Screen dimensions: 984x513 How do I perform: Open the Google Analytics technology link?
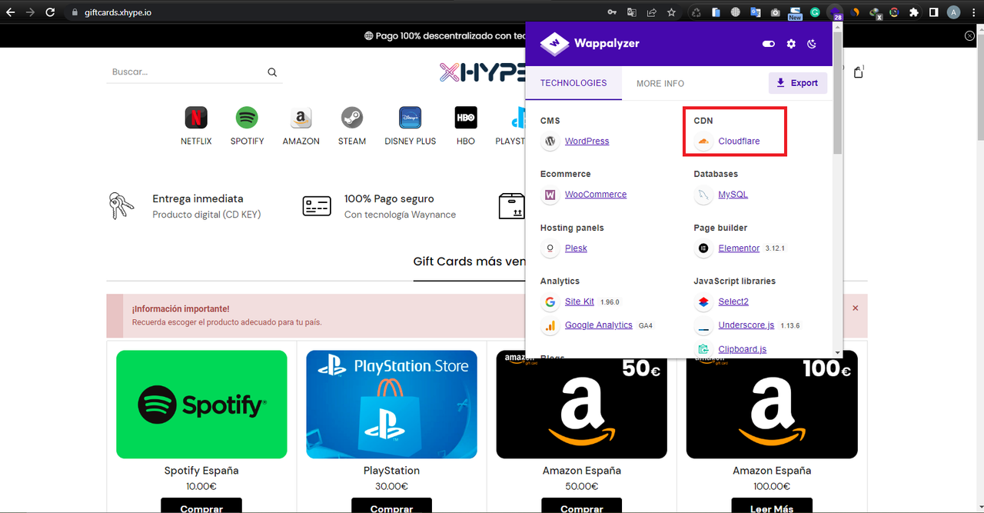coord(599,325)
